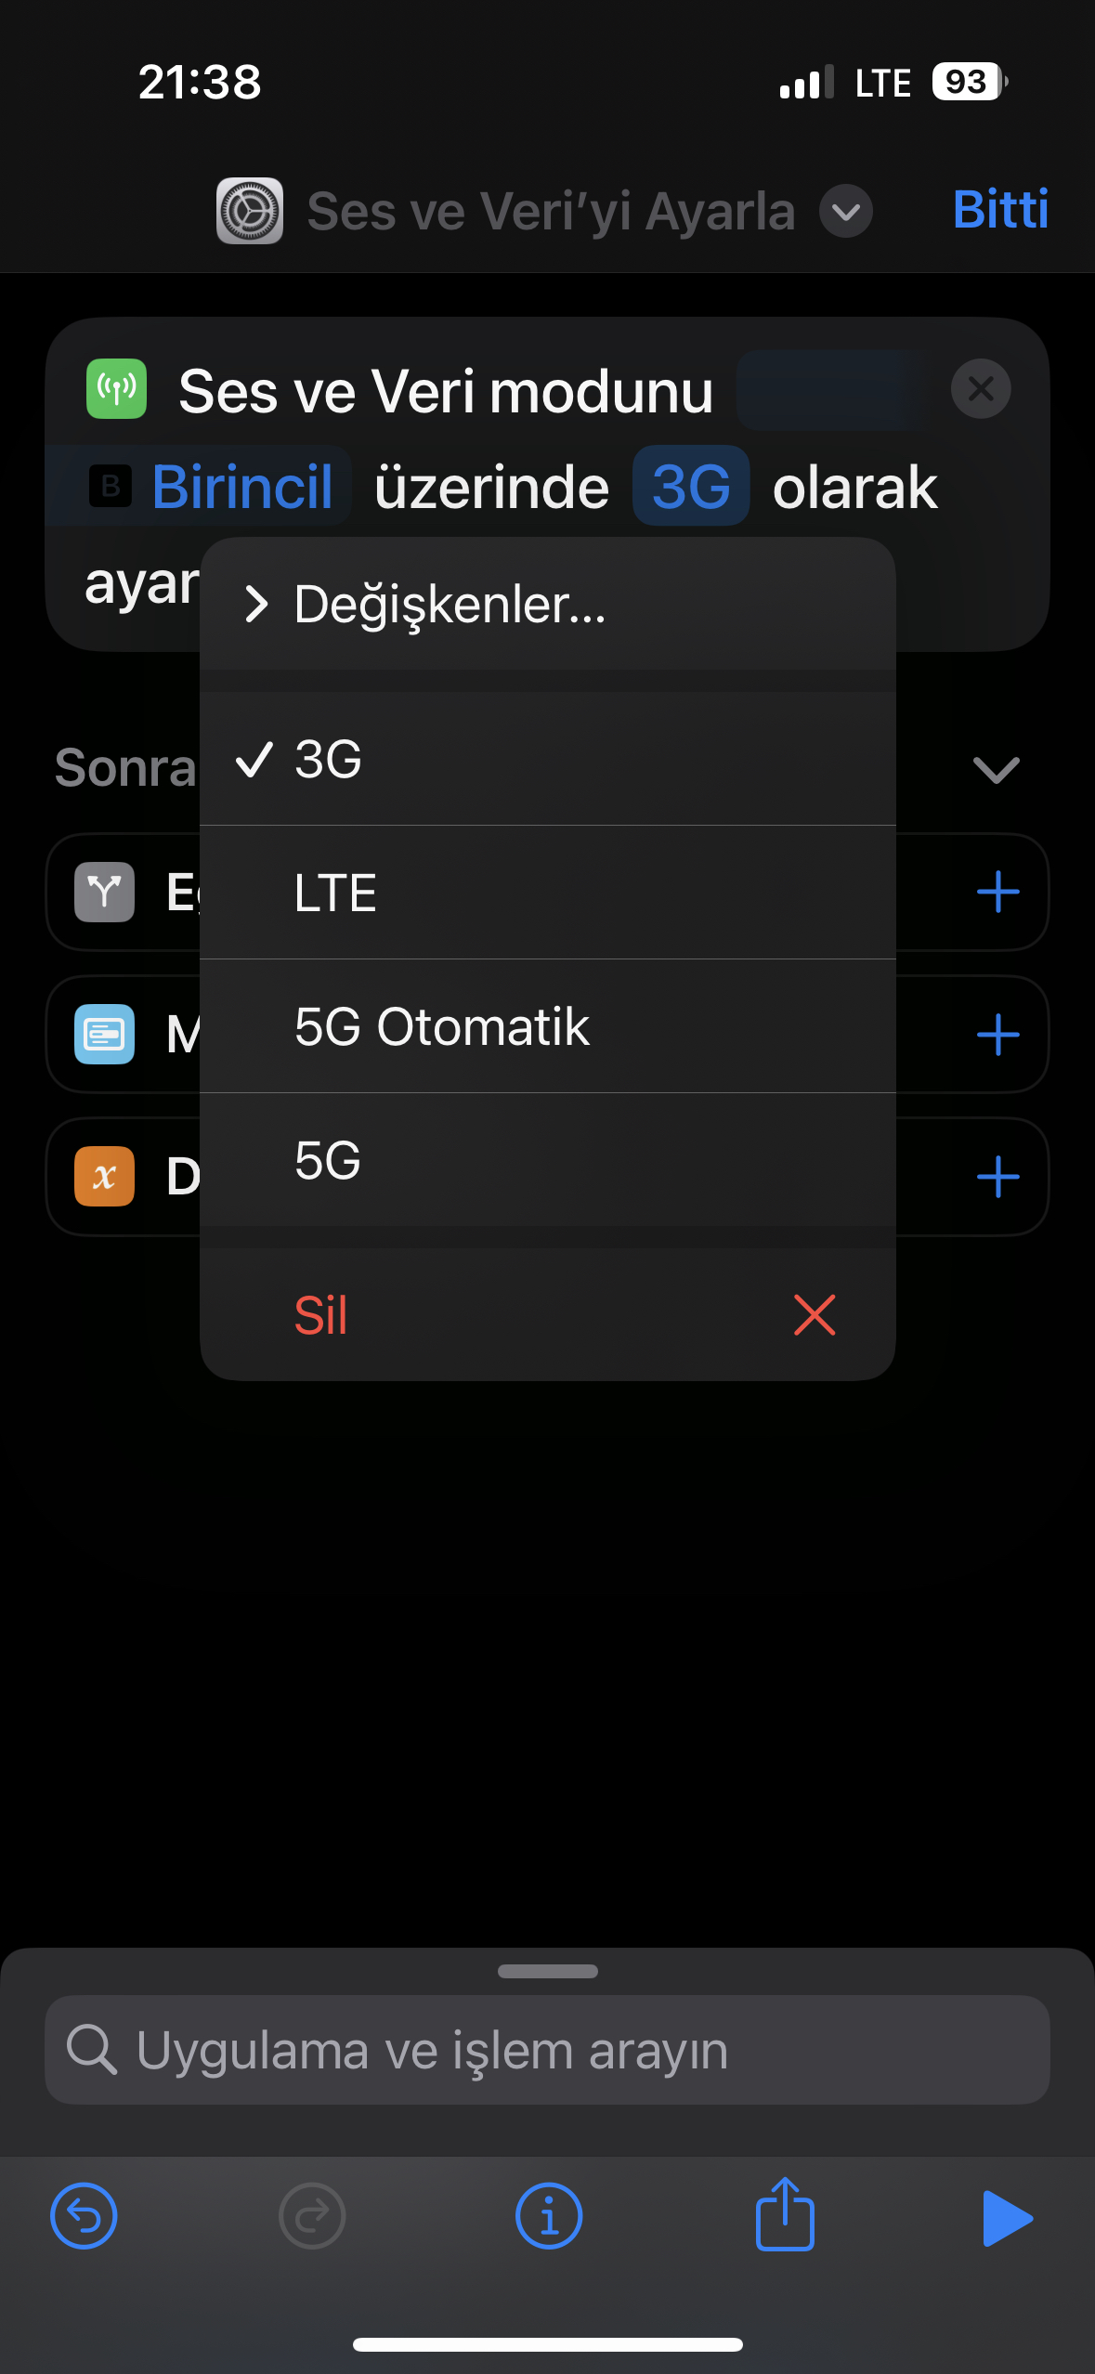Expand the Değişkenler submenu

[x=548, y=604]
